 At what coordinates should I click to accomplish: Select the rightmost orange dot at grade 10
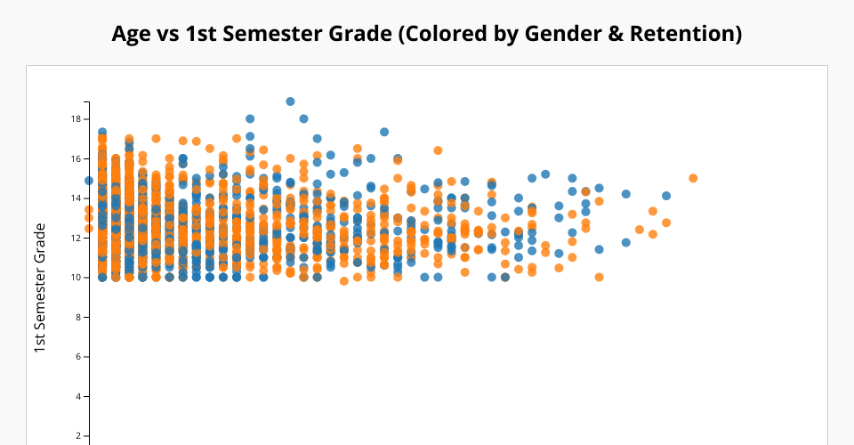599,278
